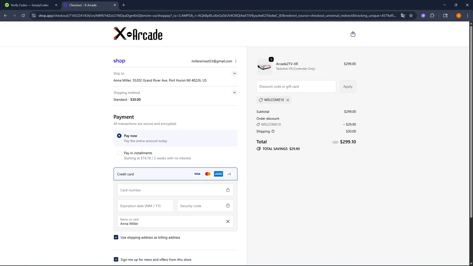Image resolution: width=473 pixels, height=266 pixels.
Task: Close the Checkout X-Arcade tab
Action: click(115, 5)
